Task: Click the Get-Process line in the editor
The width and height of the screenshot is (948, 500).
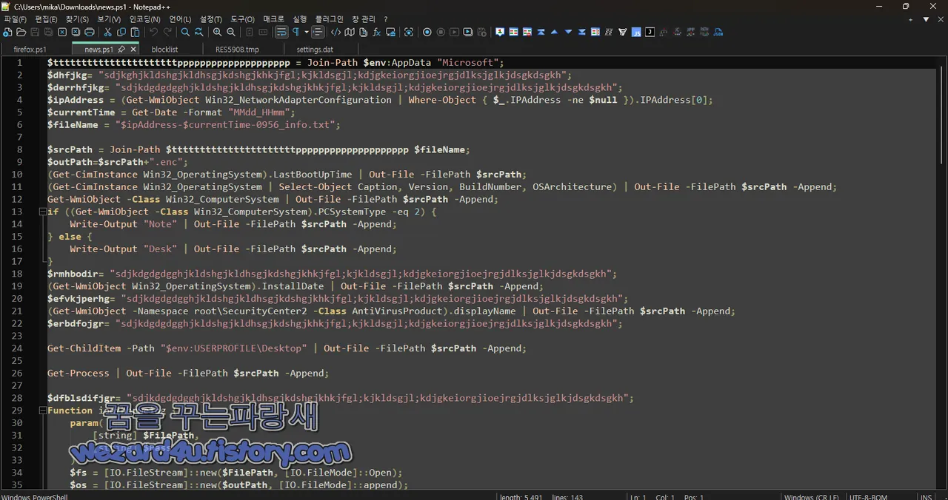Action: [x=188, y=374]
